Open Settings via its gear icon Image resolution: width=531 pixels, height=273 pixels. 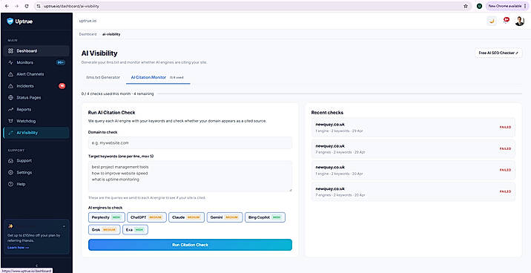point(10,172)
